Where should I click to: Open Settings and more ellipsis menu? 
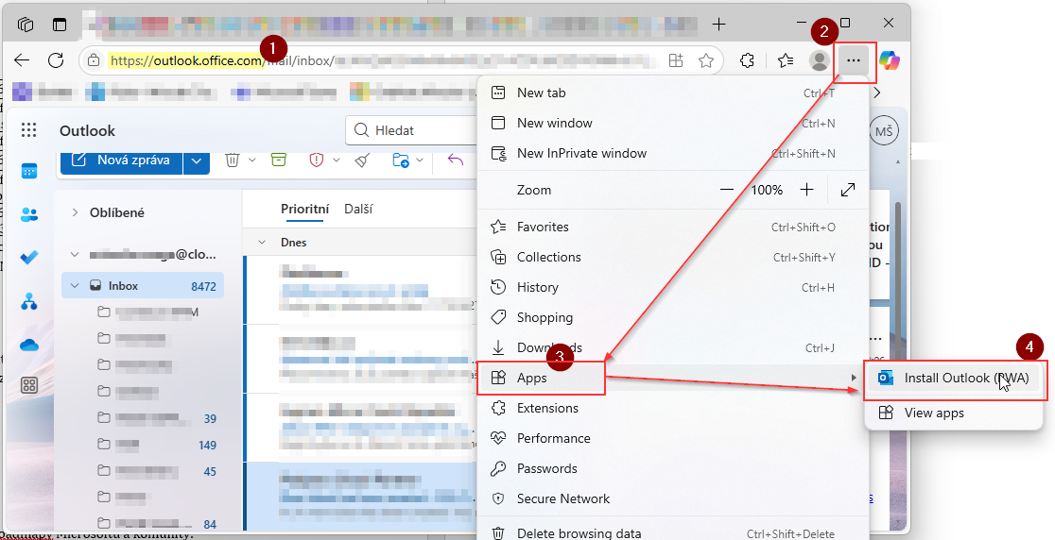tap(853, 60)
